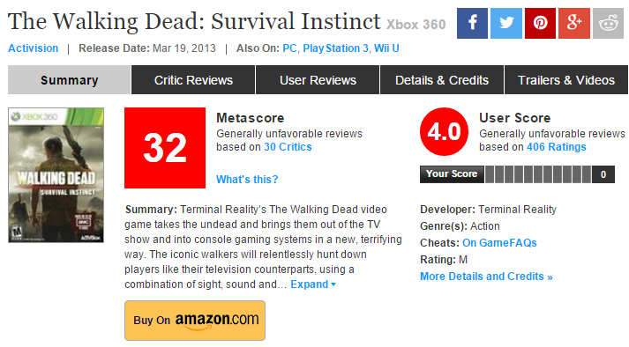Screen dimensions: 629x347
Task: Pin this game on Pinterest
Action: coord(541,23)
